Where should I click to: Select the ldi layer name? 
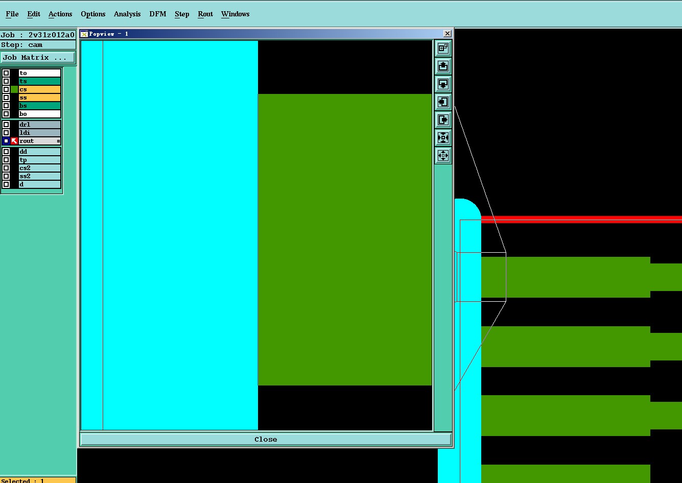click(40, 133)
